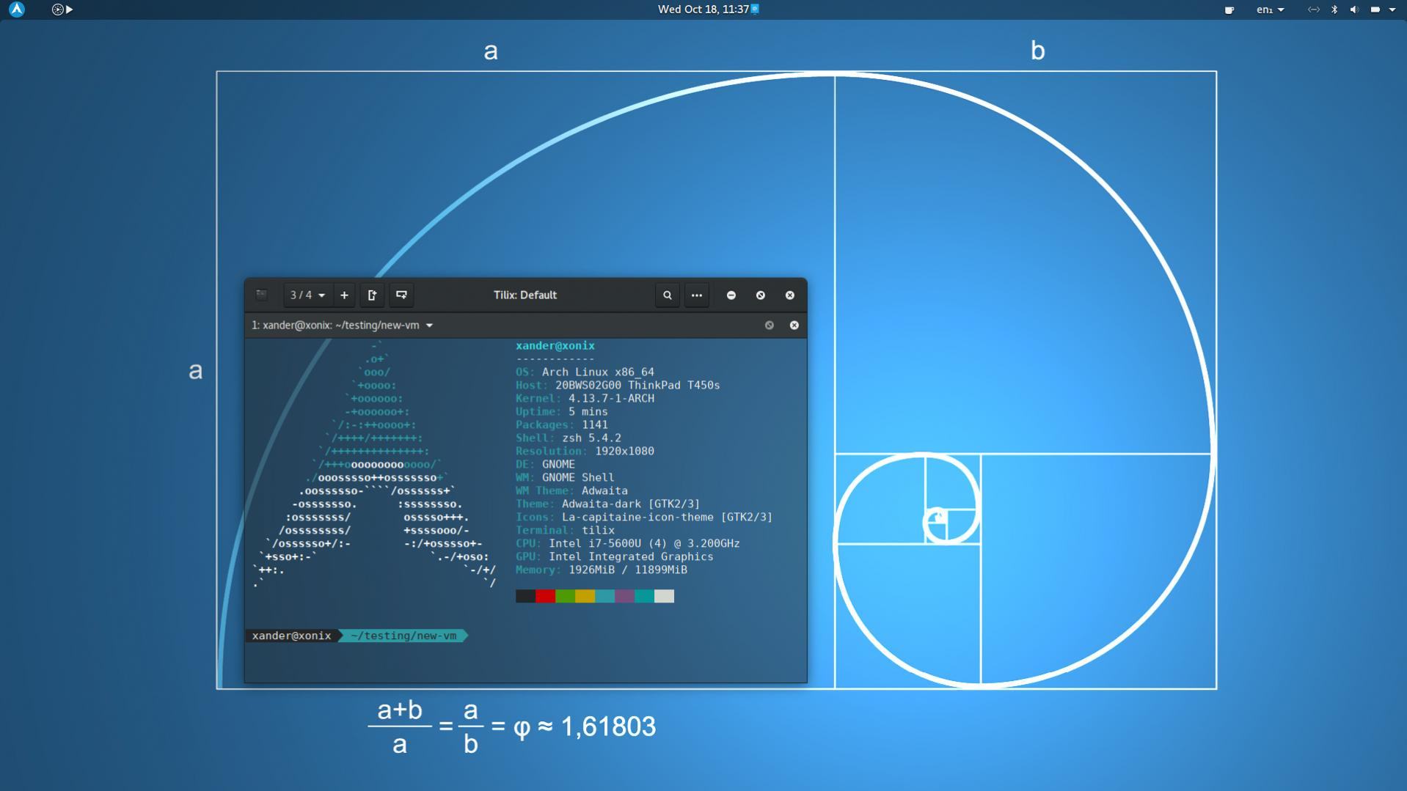Close the Tilix window
This screenshot has height=791, width=1407.
(790, 295)
